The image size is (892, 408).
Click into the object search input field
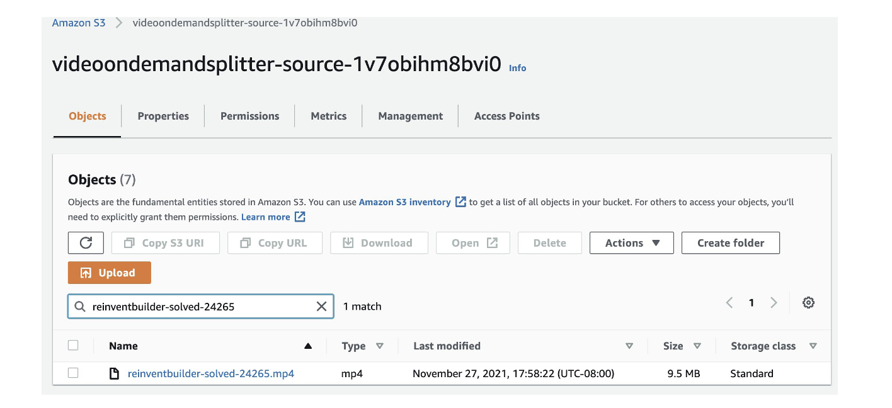pyautogui.click(x=200, y=307)
